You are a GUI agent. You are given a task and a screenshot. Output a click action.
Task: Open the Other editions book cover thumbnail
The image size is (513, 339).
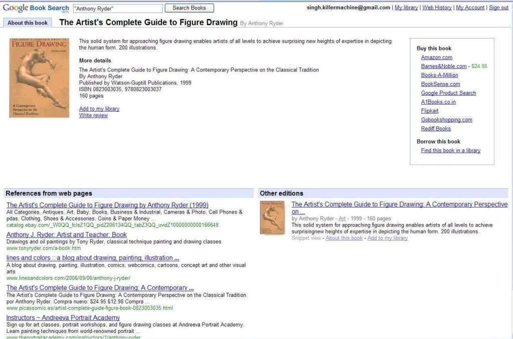[x=272, y=217]
